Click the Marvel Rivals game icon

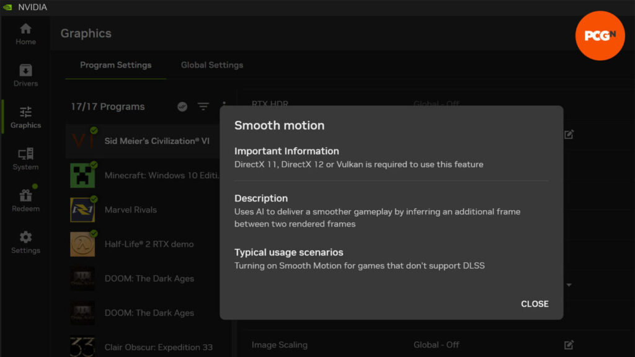pyautogui.click(x=82, y=209)
